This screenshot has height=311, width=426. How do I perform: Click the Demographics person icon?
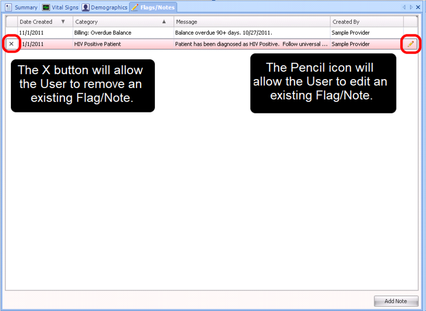[85, 7]
